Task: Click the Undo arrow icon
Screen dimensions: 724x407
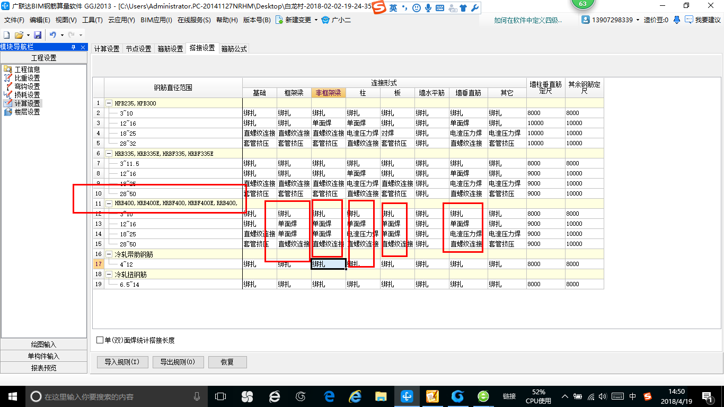Action: [x=53, y=35]
